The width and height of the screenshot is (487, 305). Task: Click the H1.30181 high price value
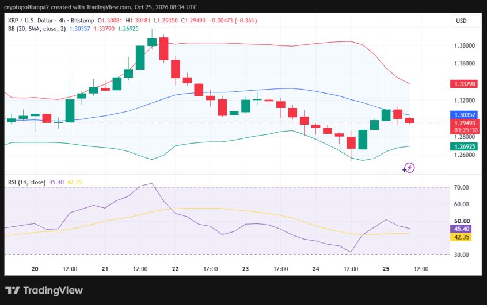tap(138, 21)
